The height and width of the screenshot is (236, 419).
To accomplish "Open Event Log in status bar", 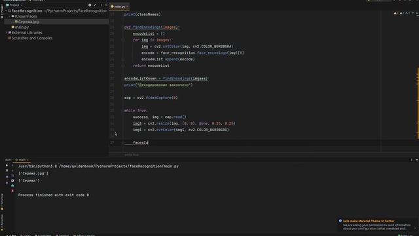I will pyautogui.click(x=405, y=235).
